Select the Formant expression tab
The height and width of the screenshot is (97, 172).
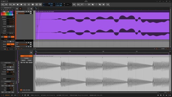31,63
